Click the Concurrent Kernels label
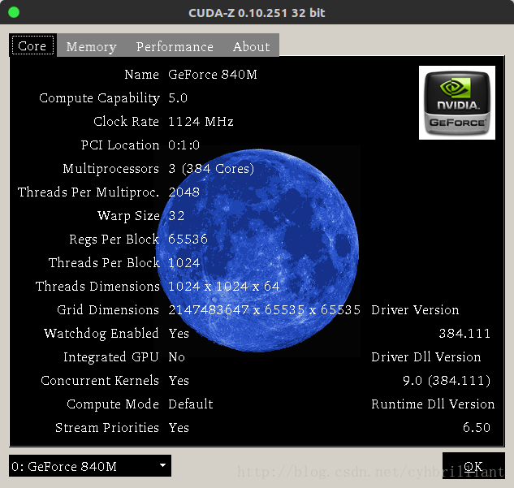 [100, 381]
